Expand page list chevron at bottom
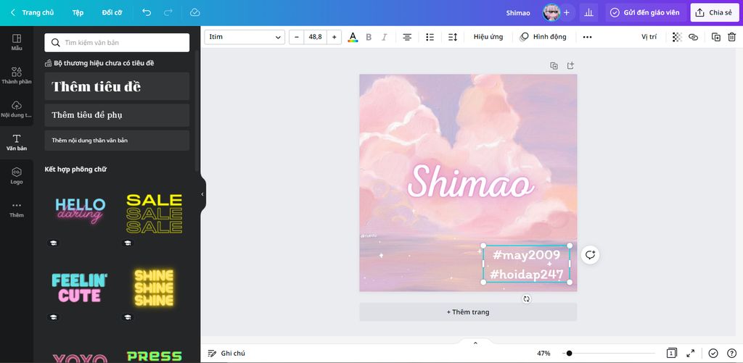Image resolution: width=743 pixels, height=363 pixels. tap(475, 343)
